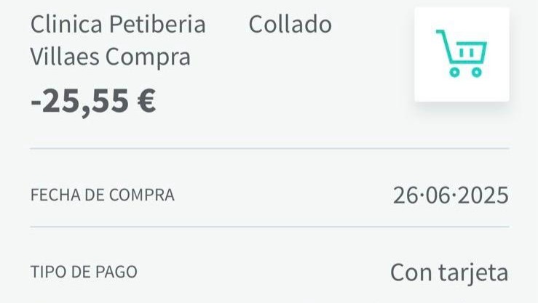Select the FECHA DE COMPRA label
Image resolution: width=538 pixels, height=303 pixels.
[102, 195]
